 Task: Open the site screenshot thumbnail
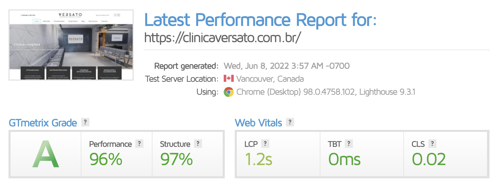[71, 45]
